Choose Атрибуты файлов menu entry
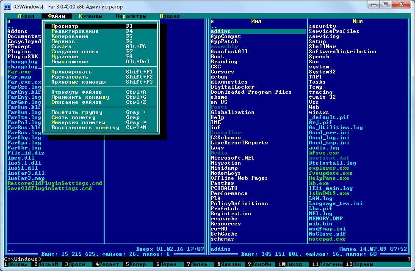Image resolution: width=415 pixels, height=271 pixels. point(101,92)
